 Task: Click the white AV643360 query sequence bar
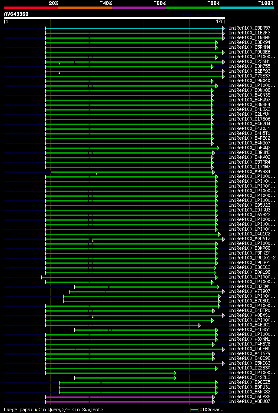(114, 18)
